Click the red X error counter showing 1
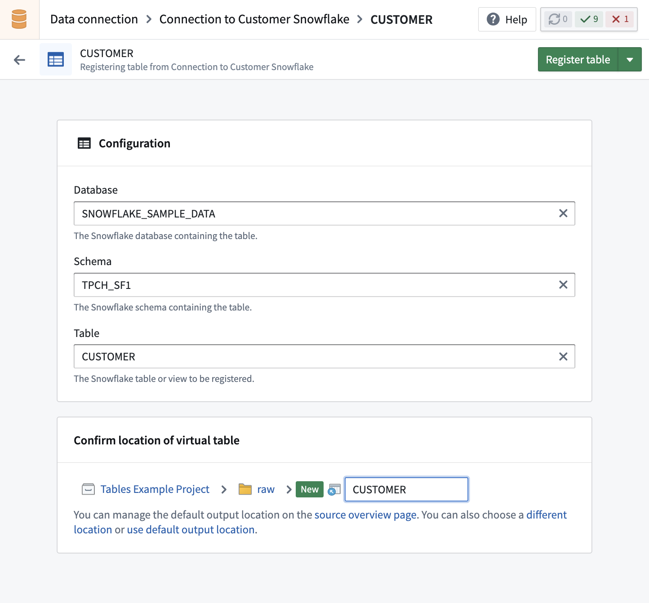Screen dimensions: 649x603 click(620, 19)
